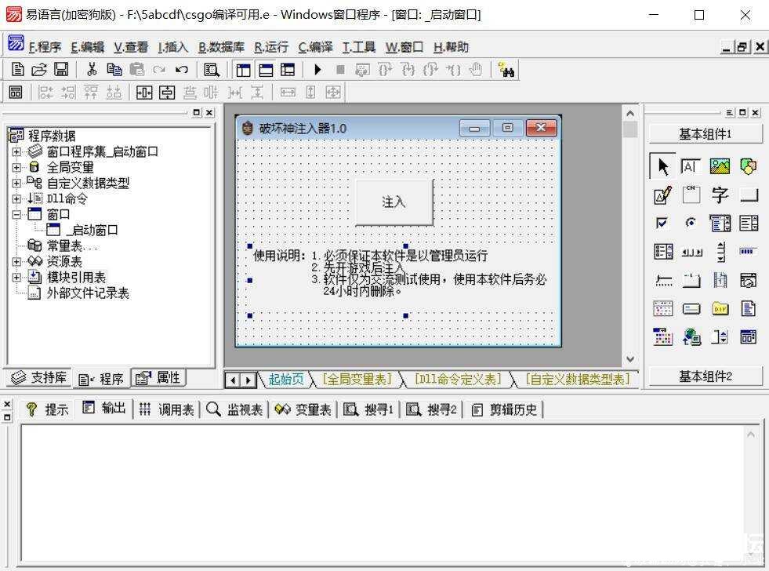Switch to the 监视表 tab
Image resolution: width=769 pixels, height=571 pixels.
point(234,409)
